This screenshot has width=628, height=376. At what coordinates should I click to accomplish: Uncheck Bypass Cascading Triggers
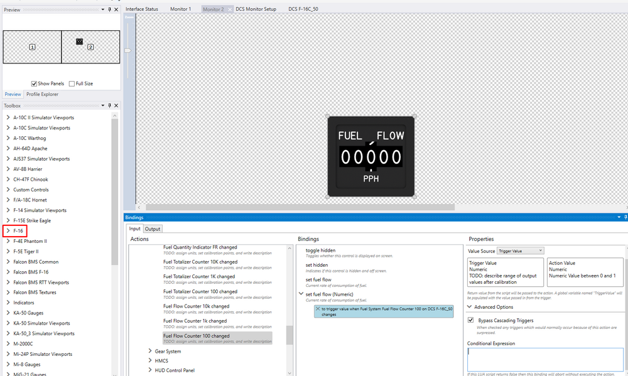click(x=472, y=320)
